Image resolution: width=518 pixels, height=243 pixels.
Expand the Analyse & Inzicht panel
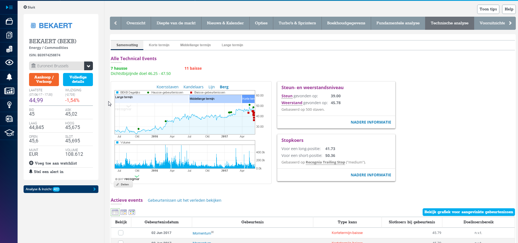[x=61, y=189]
